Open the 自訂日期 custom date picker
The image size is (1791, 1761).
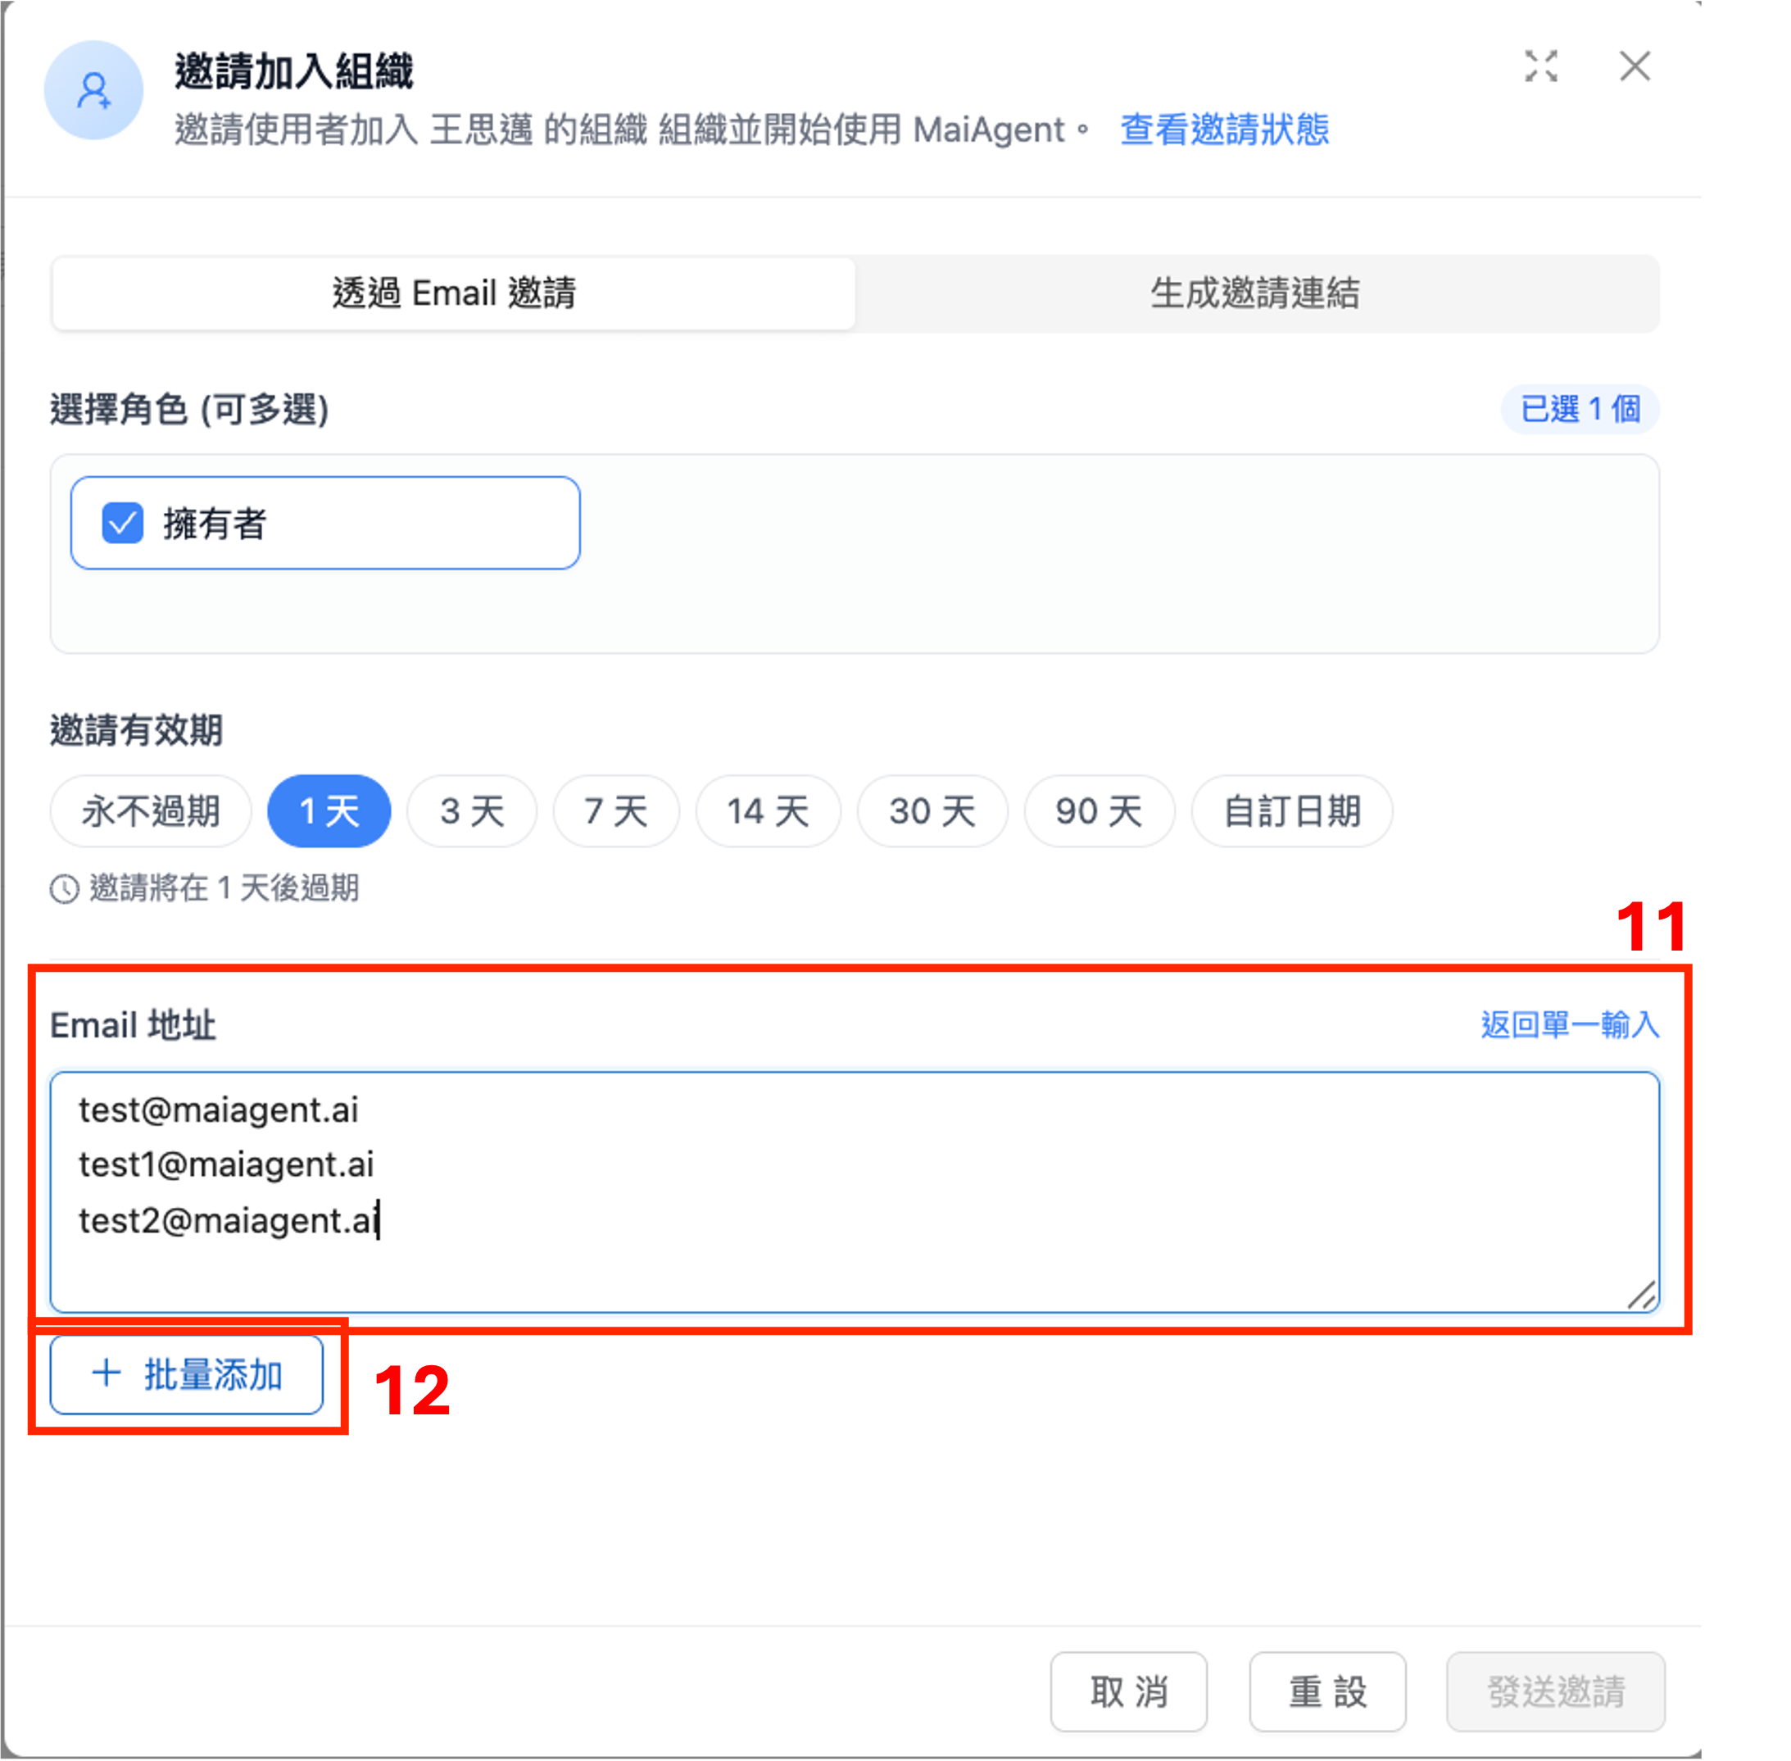pyautogui.click(x=1290, y=811)
